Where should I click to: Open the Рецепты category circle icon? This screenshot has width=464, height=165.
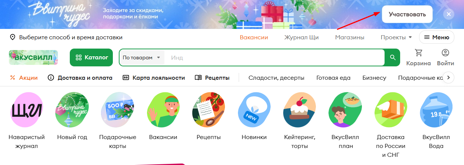click(x=209, y=110)
